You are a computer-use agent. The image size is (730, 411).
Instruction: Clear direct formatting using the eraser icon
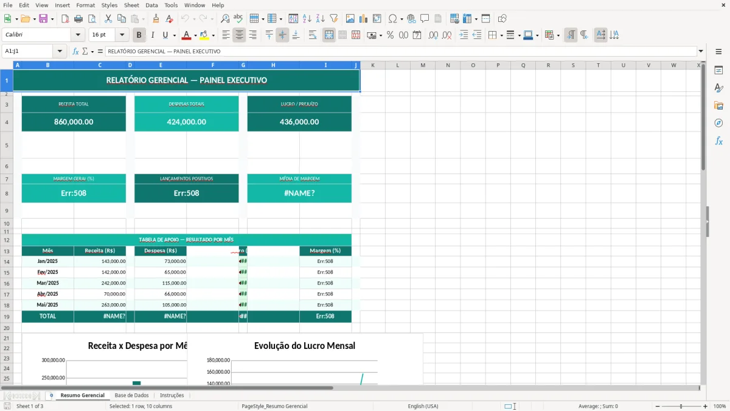pos(170,19)
